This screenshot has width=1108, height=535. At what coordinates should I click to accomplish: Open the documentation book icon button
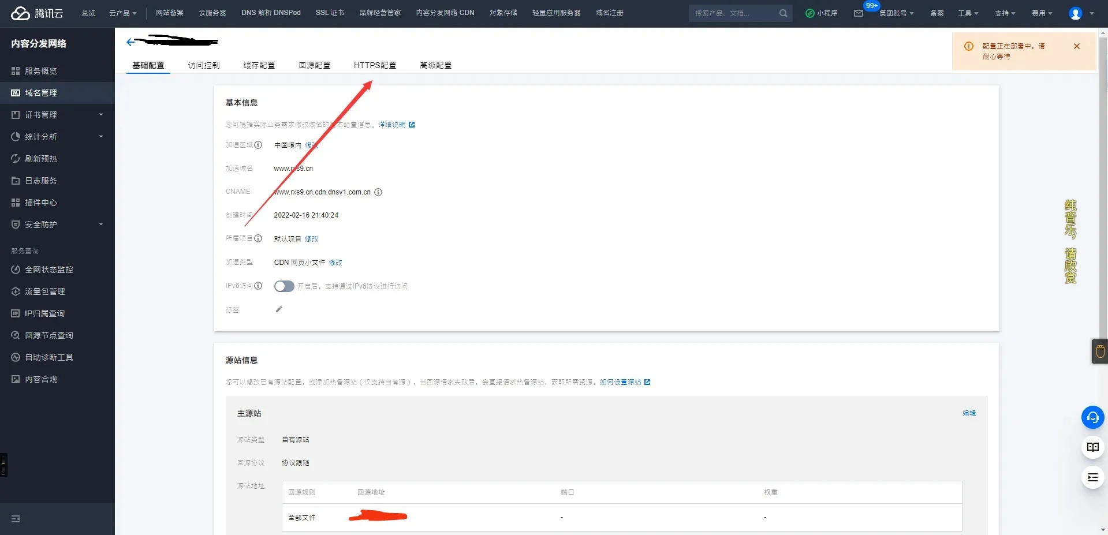coord(1092,447)
